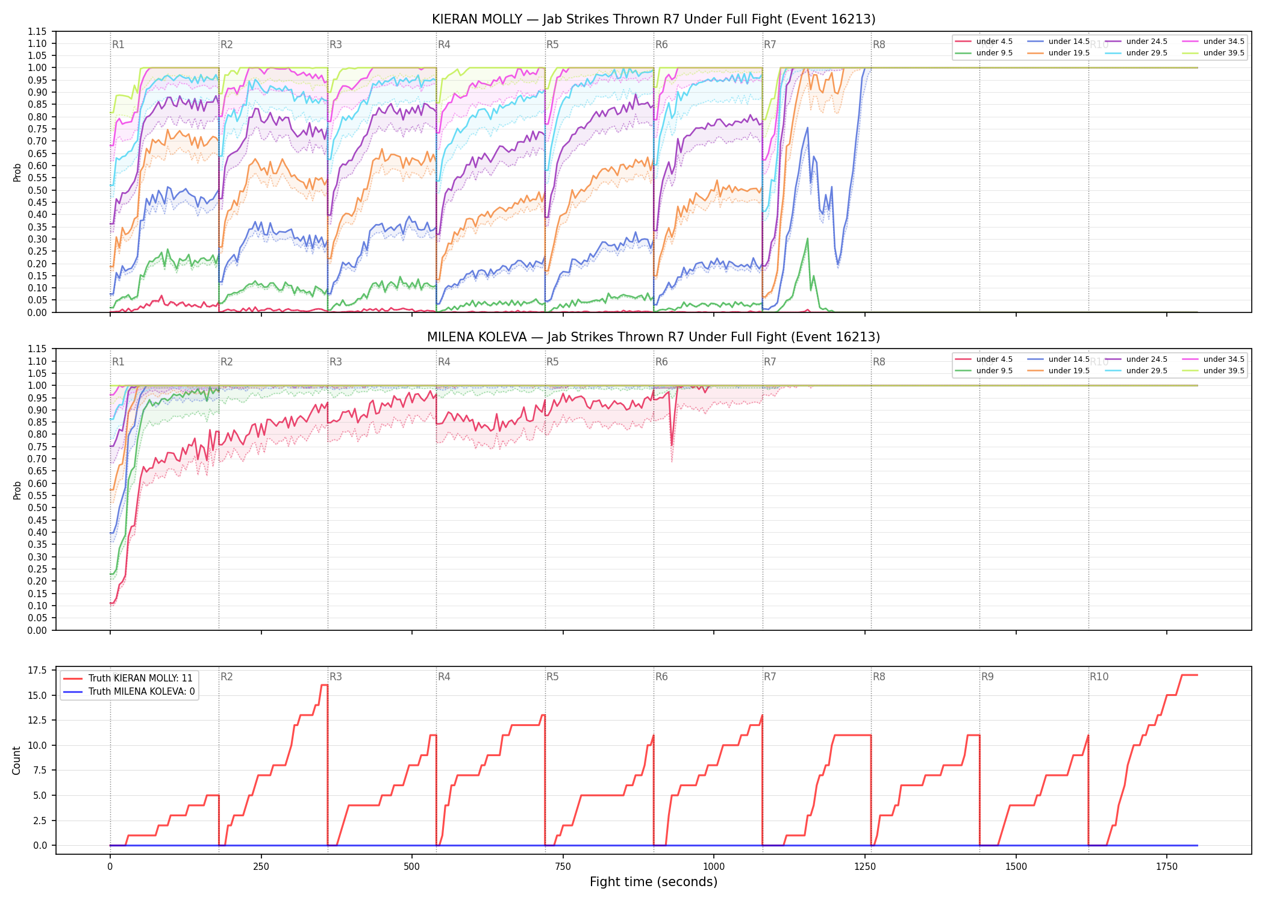Select 'under 39.5' legend entry in Milena Koleva chart

(1213, 371)
